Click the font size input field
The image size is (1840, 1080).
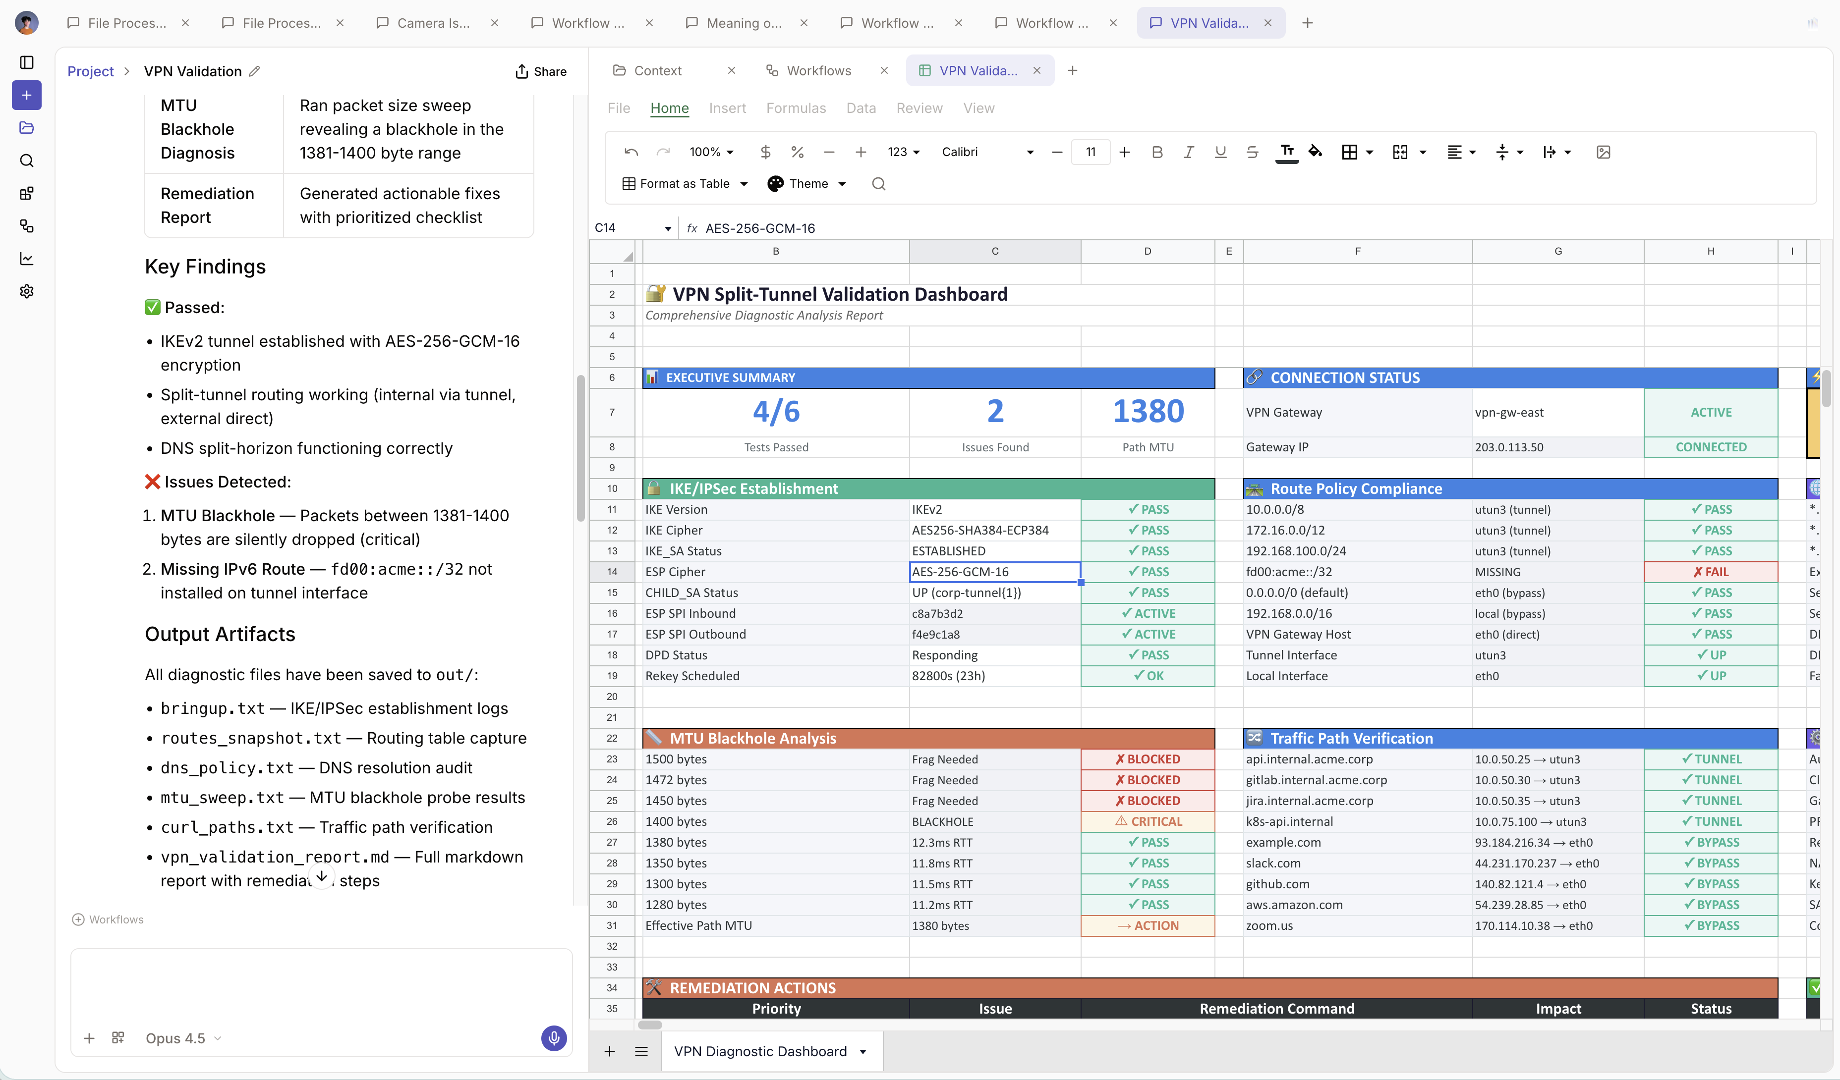click(1090, 152)
